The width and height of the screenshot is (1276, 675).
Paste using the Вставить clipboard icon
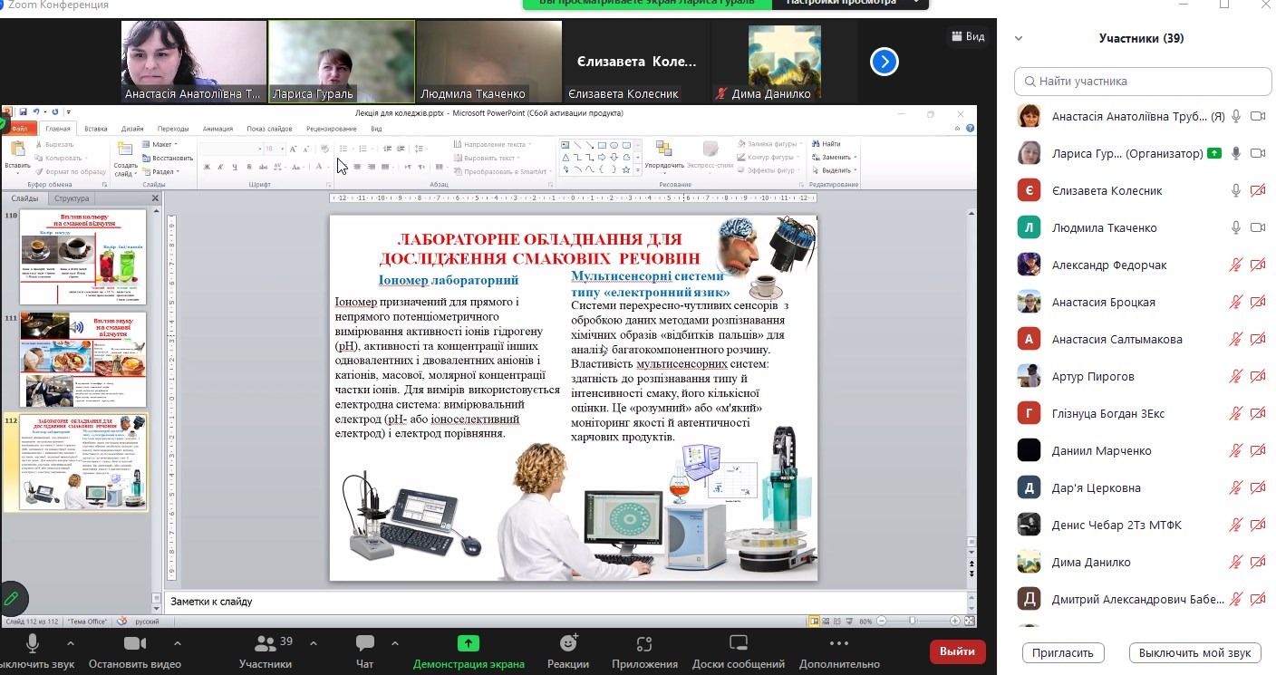(x=17, y=149)
